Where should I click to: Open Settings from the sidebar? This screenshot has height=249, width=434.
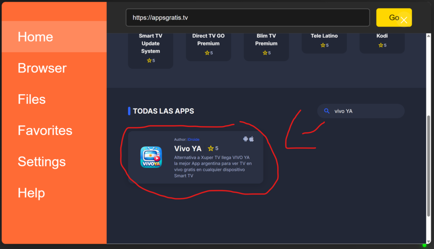pyautogui.click(x=42, y=162)
